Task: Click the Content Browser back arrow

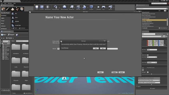Action: coord(2,38)
